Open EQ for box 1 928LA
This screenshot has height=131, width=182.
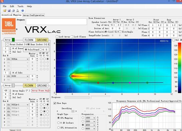click(x=8, y=59)
